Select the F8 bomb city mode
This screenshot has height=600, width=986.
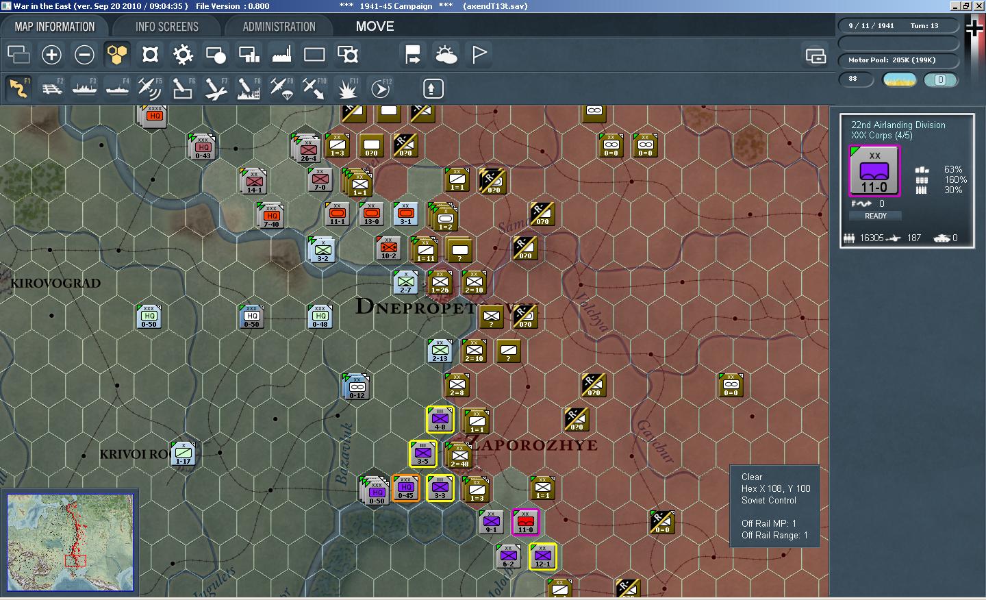249,88
